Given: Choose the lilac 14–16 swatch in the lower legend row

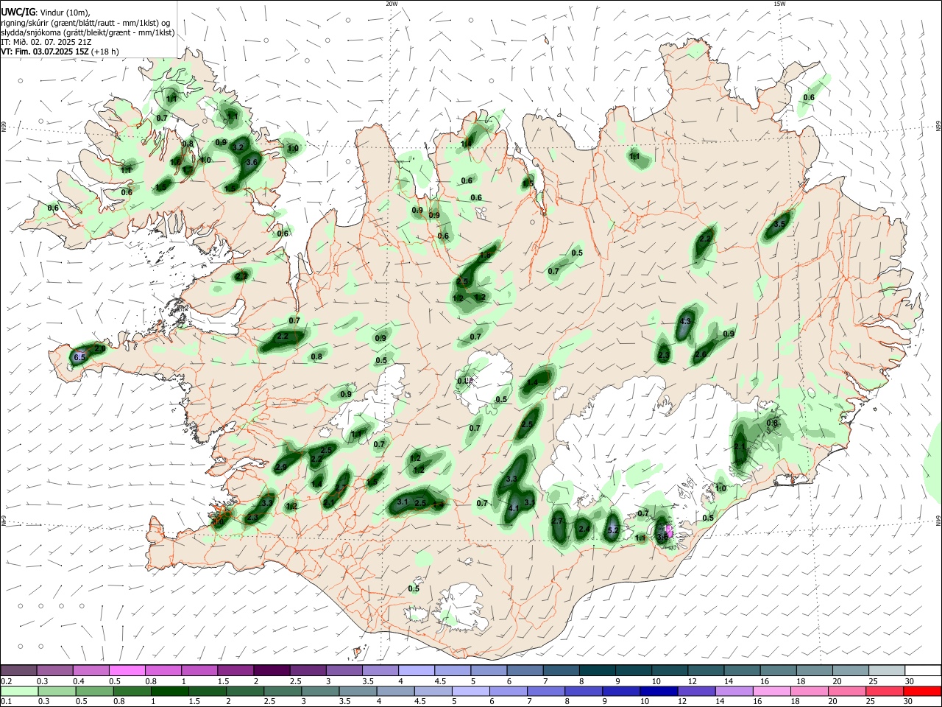Looking at the screenshot, I should coord(734,692).
